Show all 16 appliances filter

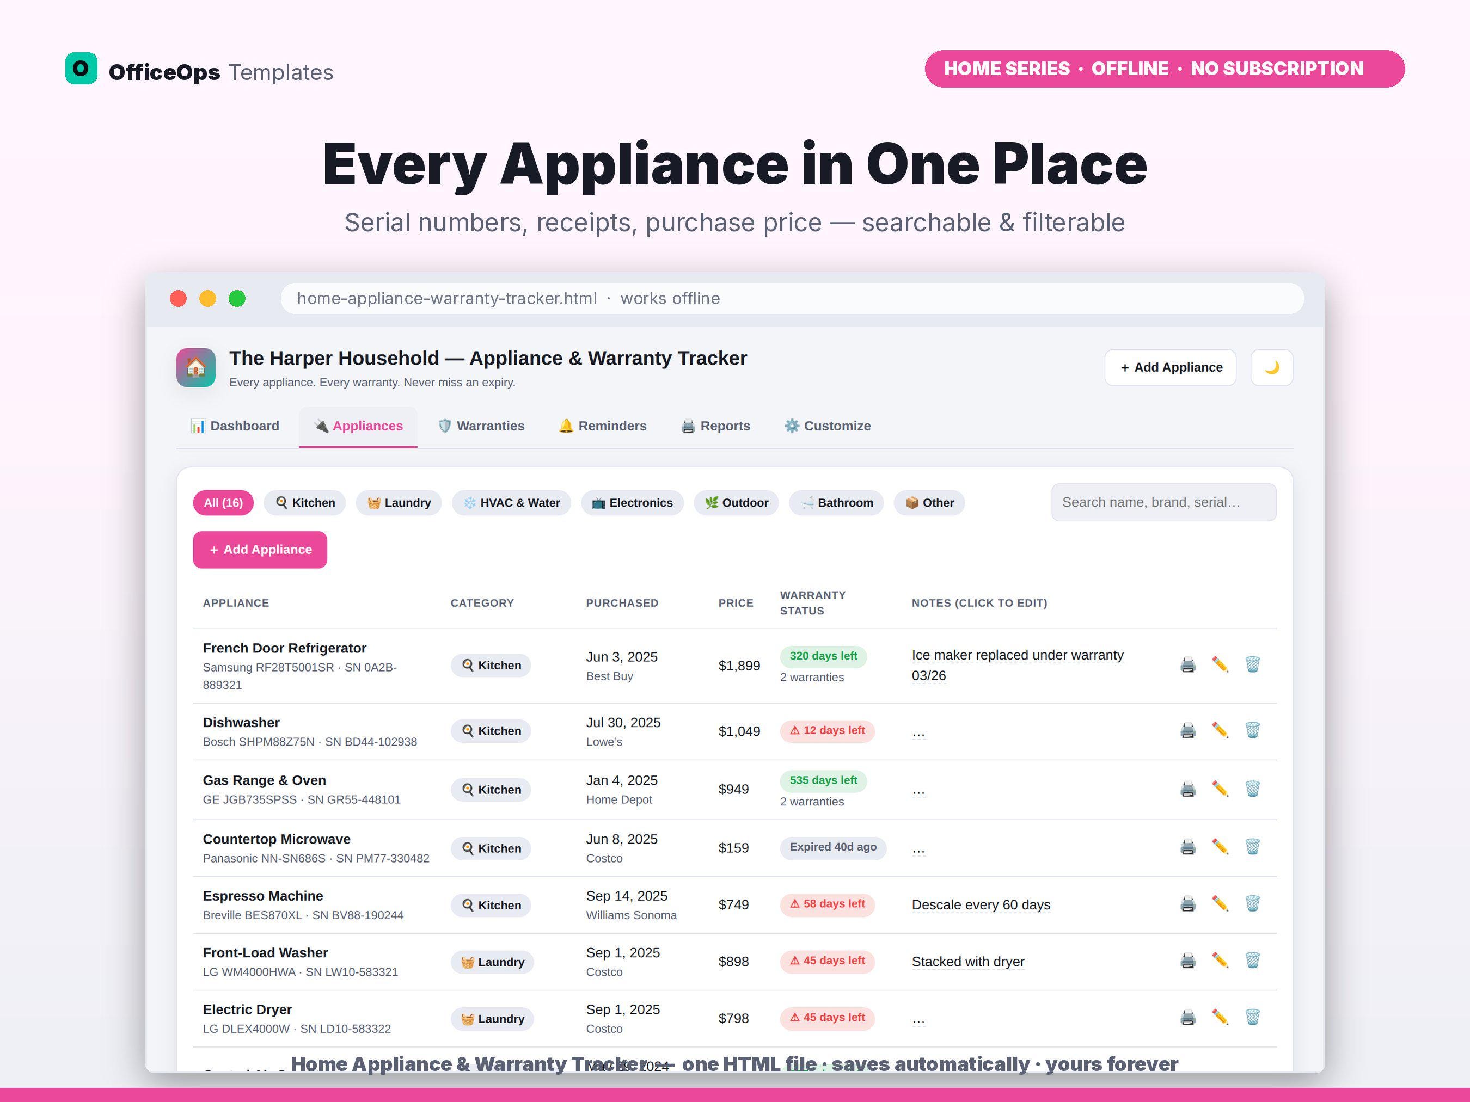pos(223,503)
